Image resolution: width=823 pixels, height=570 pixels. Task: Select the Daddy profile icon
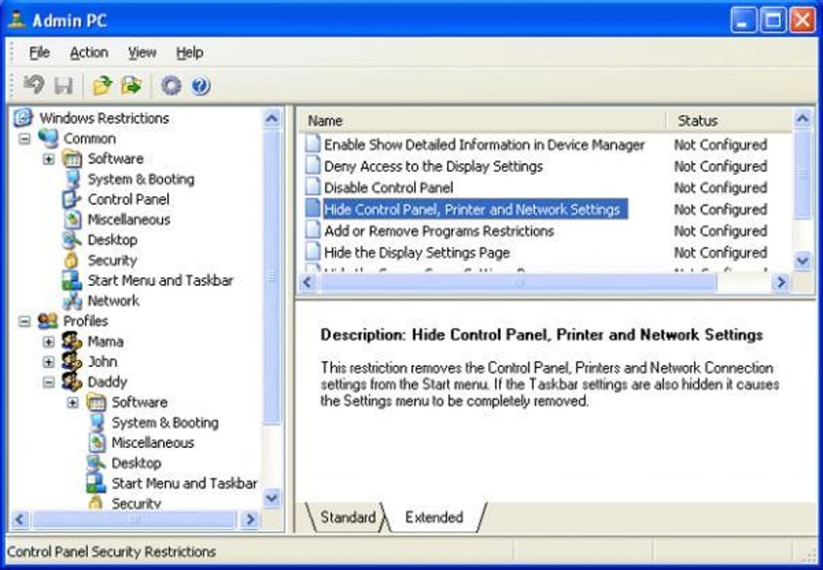(72, 381)
